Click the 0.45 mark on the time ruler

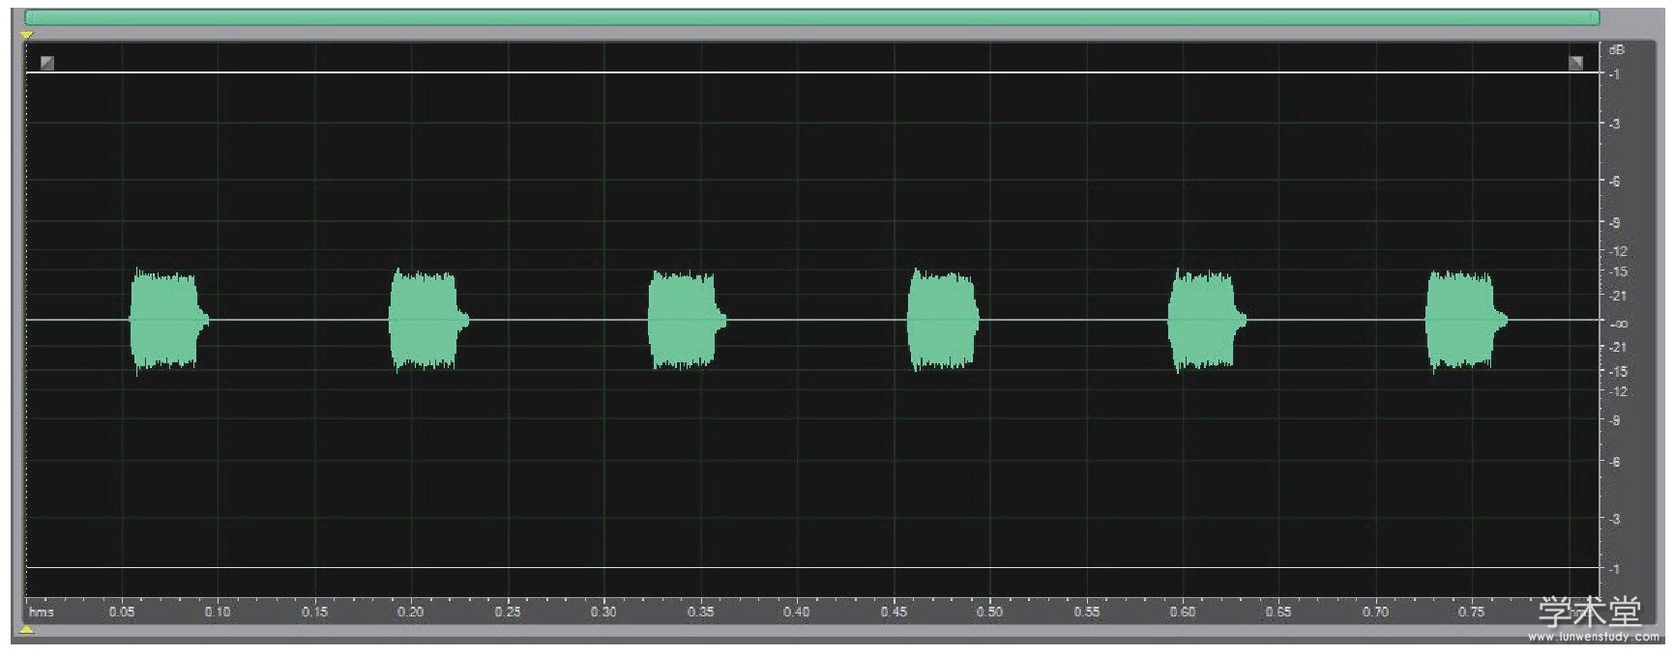click(894, 612)
